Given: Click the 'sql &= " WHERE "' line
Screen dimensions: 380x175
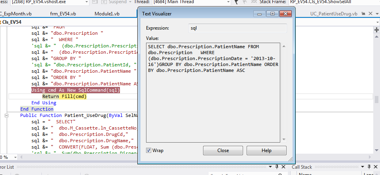Looking at the screenshot, I should click(x=55, y=40).
